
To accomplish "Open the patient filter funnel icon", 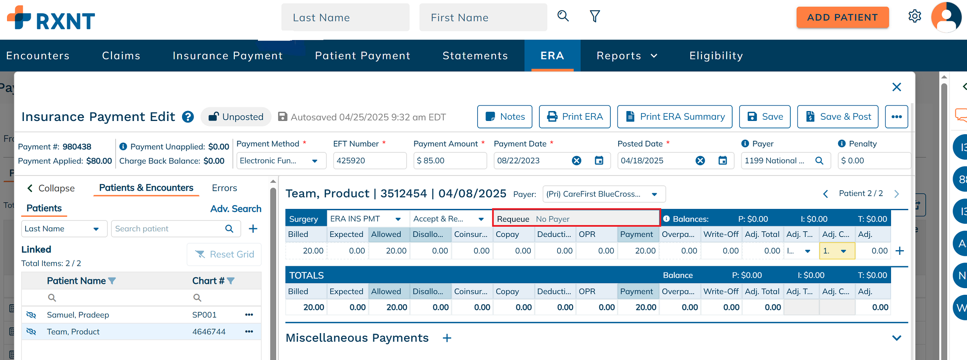I will [x=595, y=17].
